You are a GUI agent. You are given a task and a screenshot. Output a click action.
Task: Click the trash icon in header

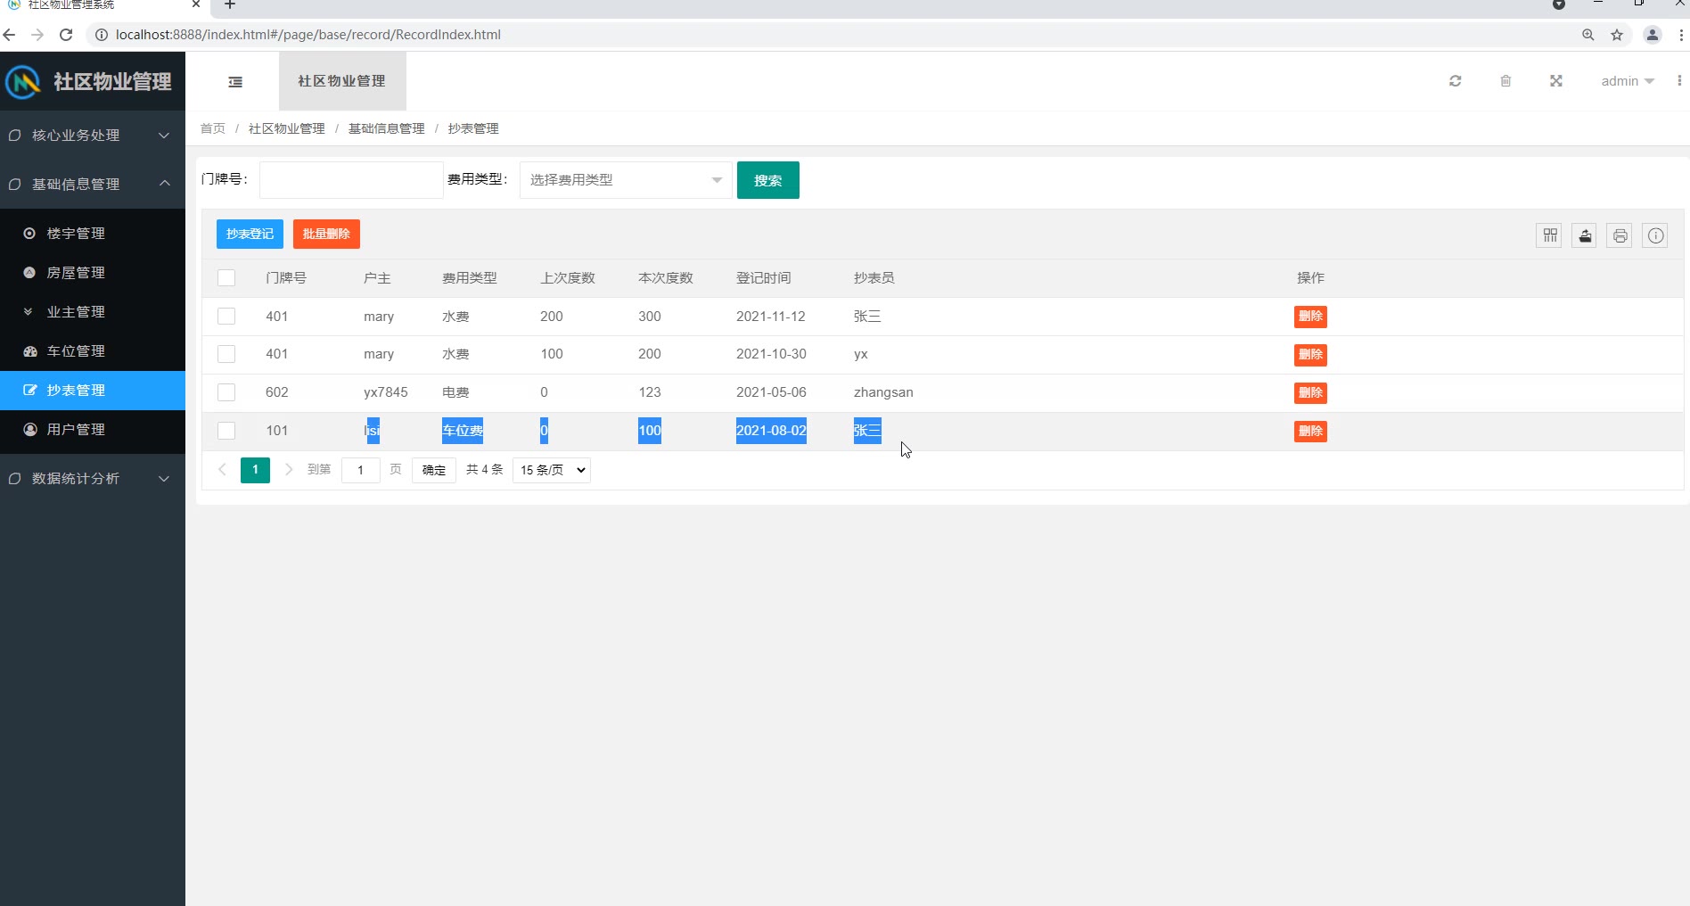click(x=1505, y=81)
